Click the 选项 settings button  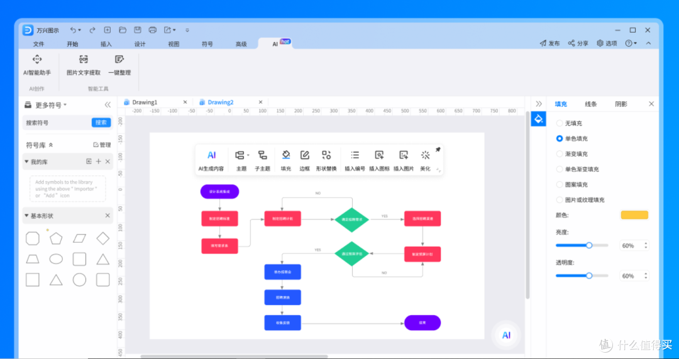(607, 43)
